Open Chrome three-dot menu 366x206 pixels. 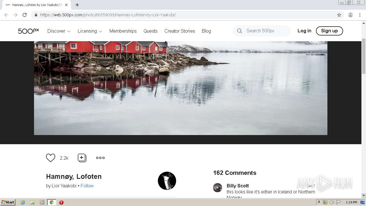(x=360, y=15)
